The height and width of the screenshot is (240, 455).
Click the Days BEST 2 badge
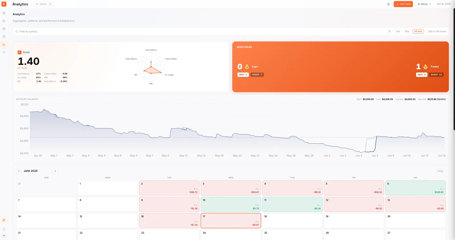243,75
